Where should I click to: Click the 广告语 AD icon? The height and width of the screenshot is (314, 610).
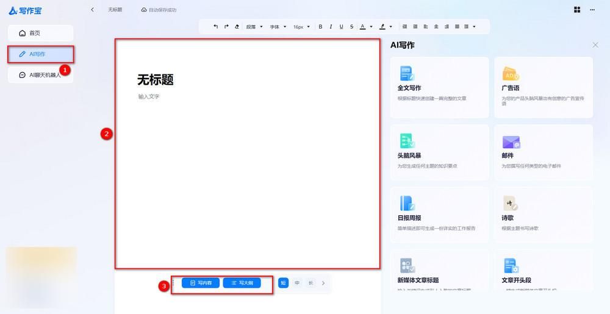coord(511,73)
